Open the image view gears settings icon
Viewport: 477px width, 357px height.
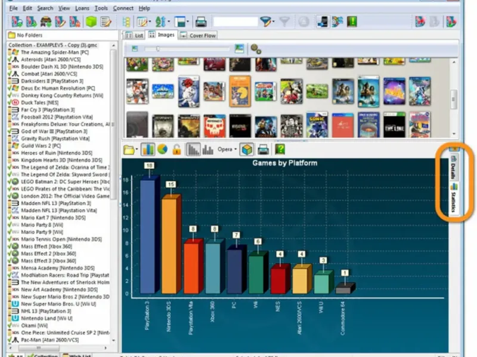pyautogui.click(x=256, y=49)
